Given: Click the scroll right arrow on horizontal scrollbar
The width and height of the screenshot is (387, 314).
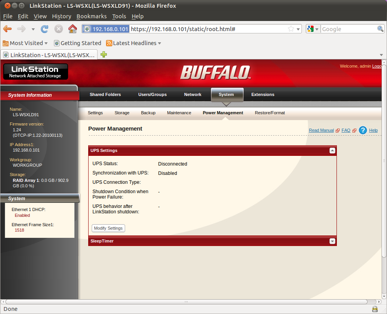Looking at the screenshot, I should (379, 302).
